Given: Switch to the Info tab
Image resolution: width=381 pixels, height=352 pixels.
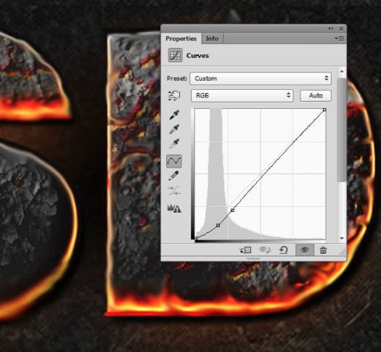Looking at the screenshot, I should tap(212, 38).
